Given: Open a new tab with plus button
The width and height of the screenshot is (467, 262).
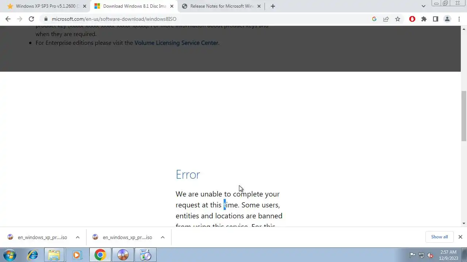Looking at the screenshot, I should tap(273, 6).
